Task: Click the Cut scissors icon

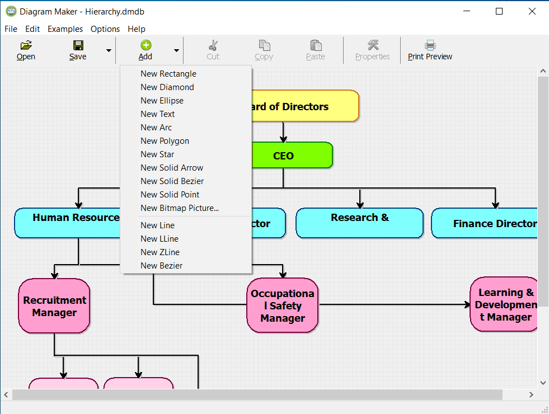Action: (x=213, y=45)
